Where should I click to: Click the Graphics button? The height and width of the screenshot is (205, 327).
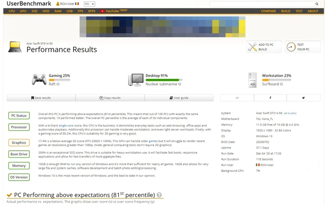tap(19, 143)
